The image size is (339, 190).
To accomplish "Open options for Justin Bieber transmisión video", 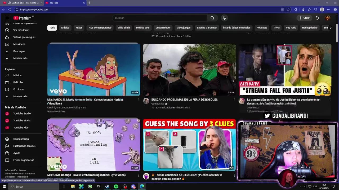I will (x=330, y=100).
